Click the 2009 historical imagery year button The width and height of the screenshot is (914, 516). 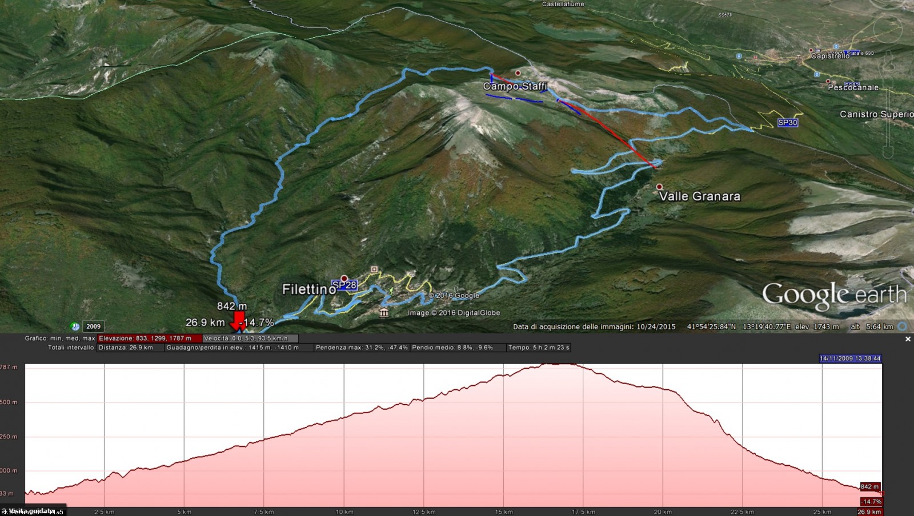click(93, 326)
